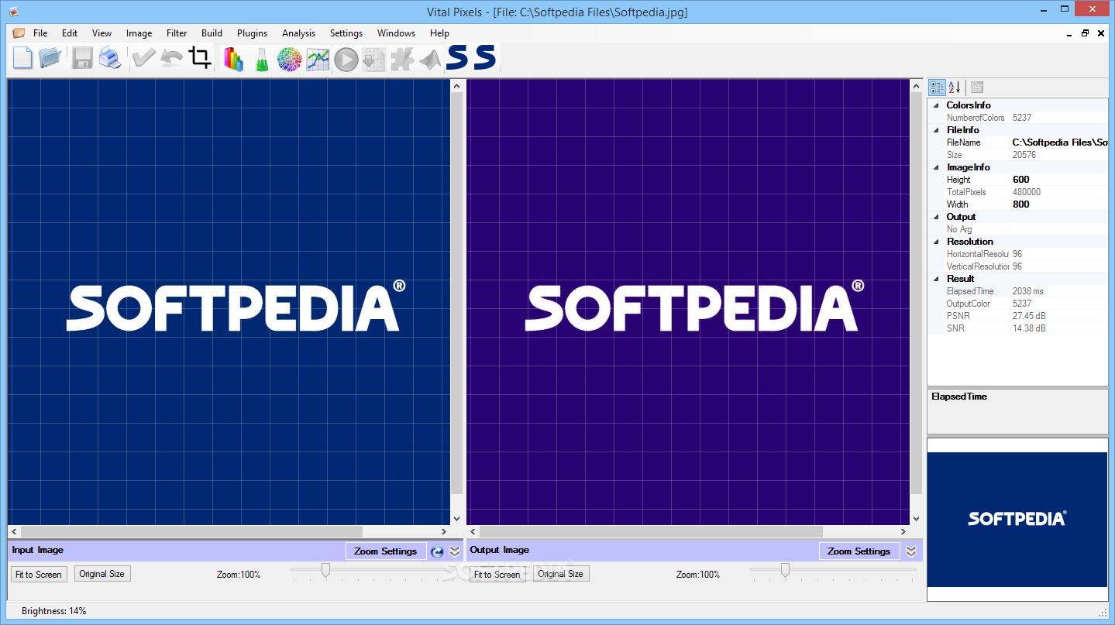Screen dimensions: 1115x625
Task: Click the Input Image zoom slider handle
Action: pyautogui.click(x=325, y=571)
